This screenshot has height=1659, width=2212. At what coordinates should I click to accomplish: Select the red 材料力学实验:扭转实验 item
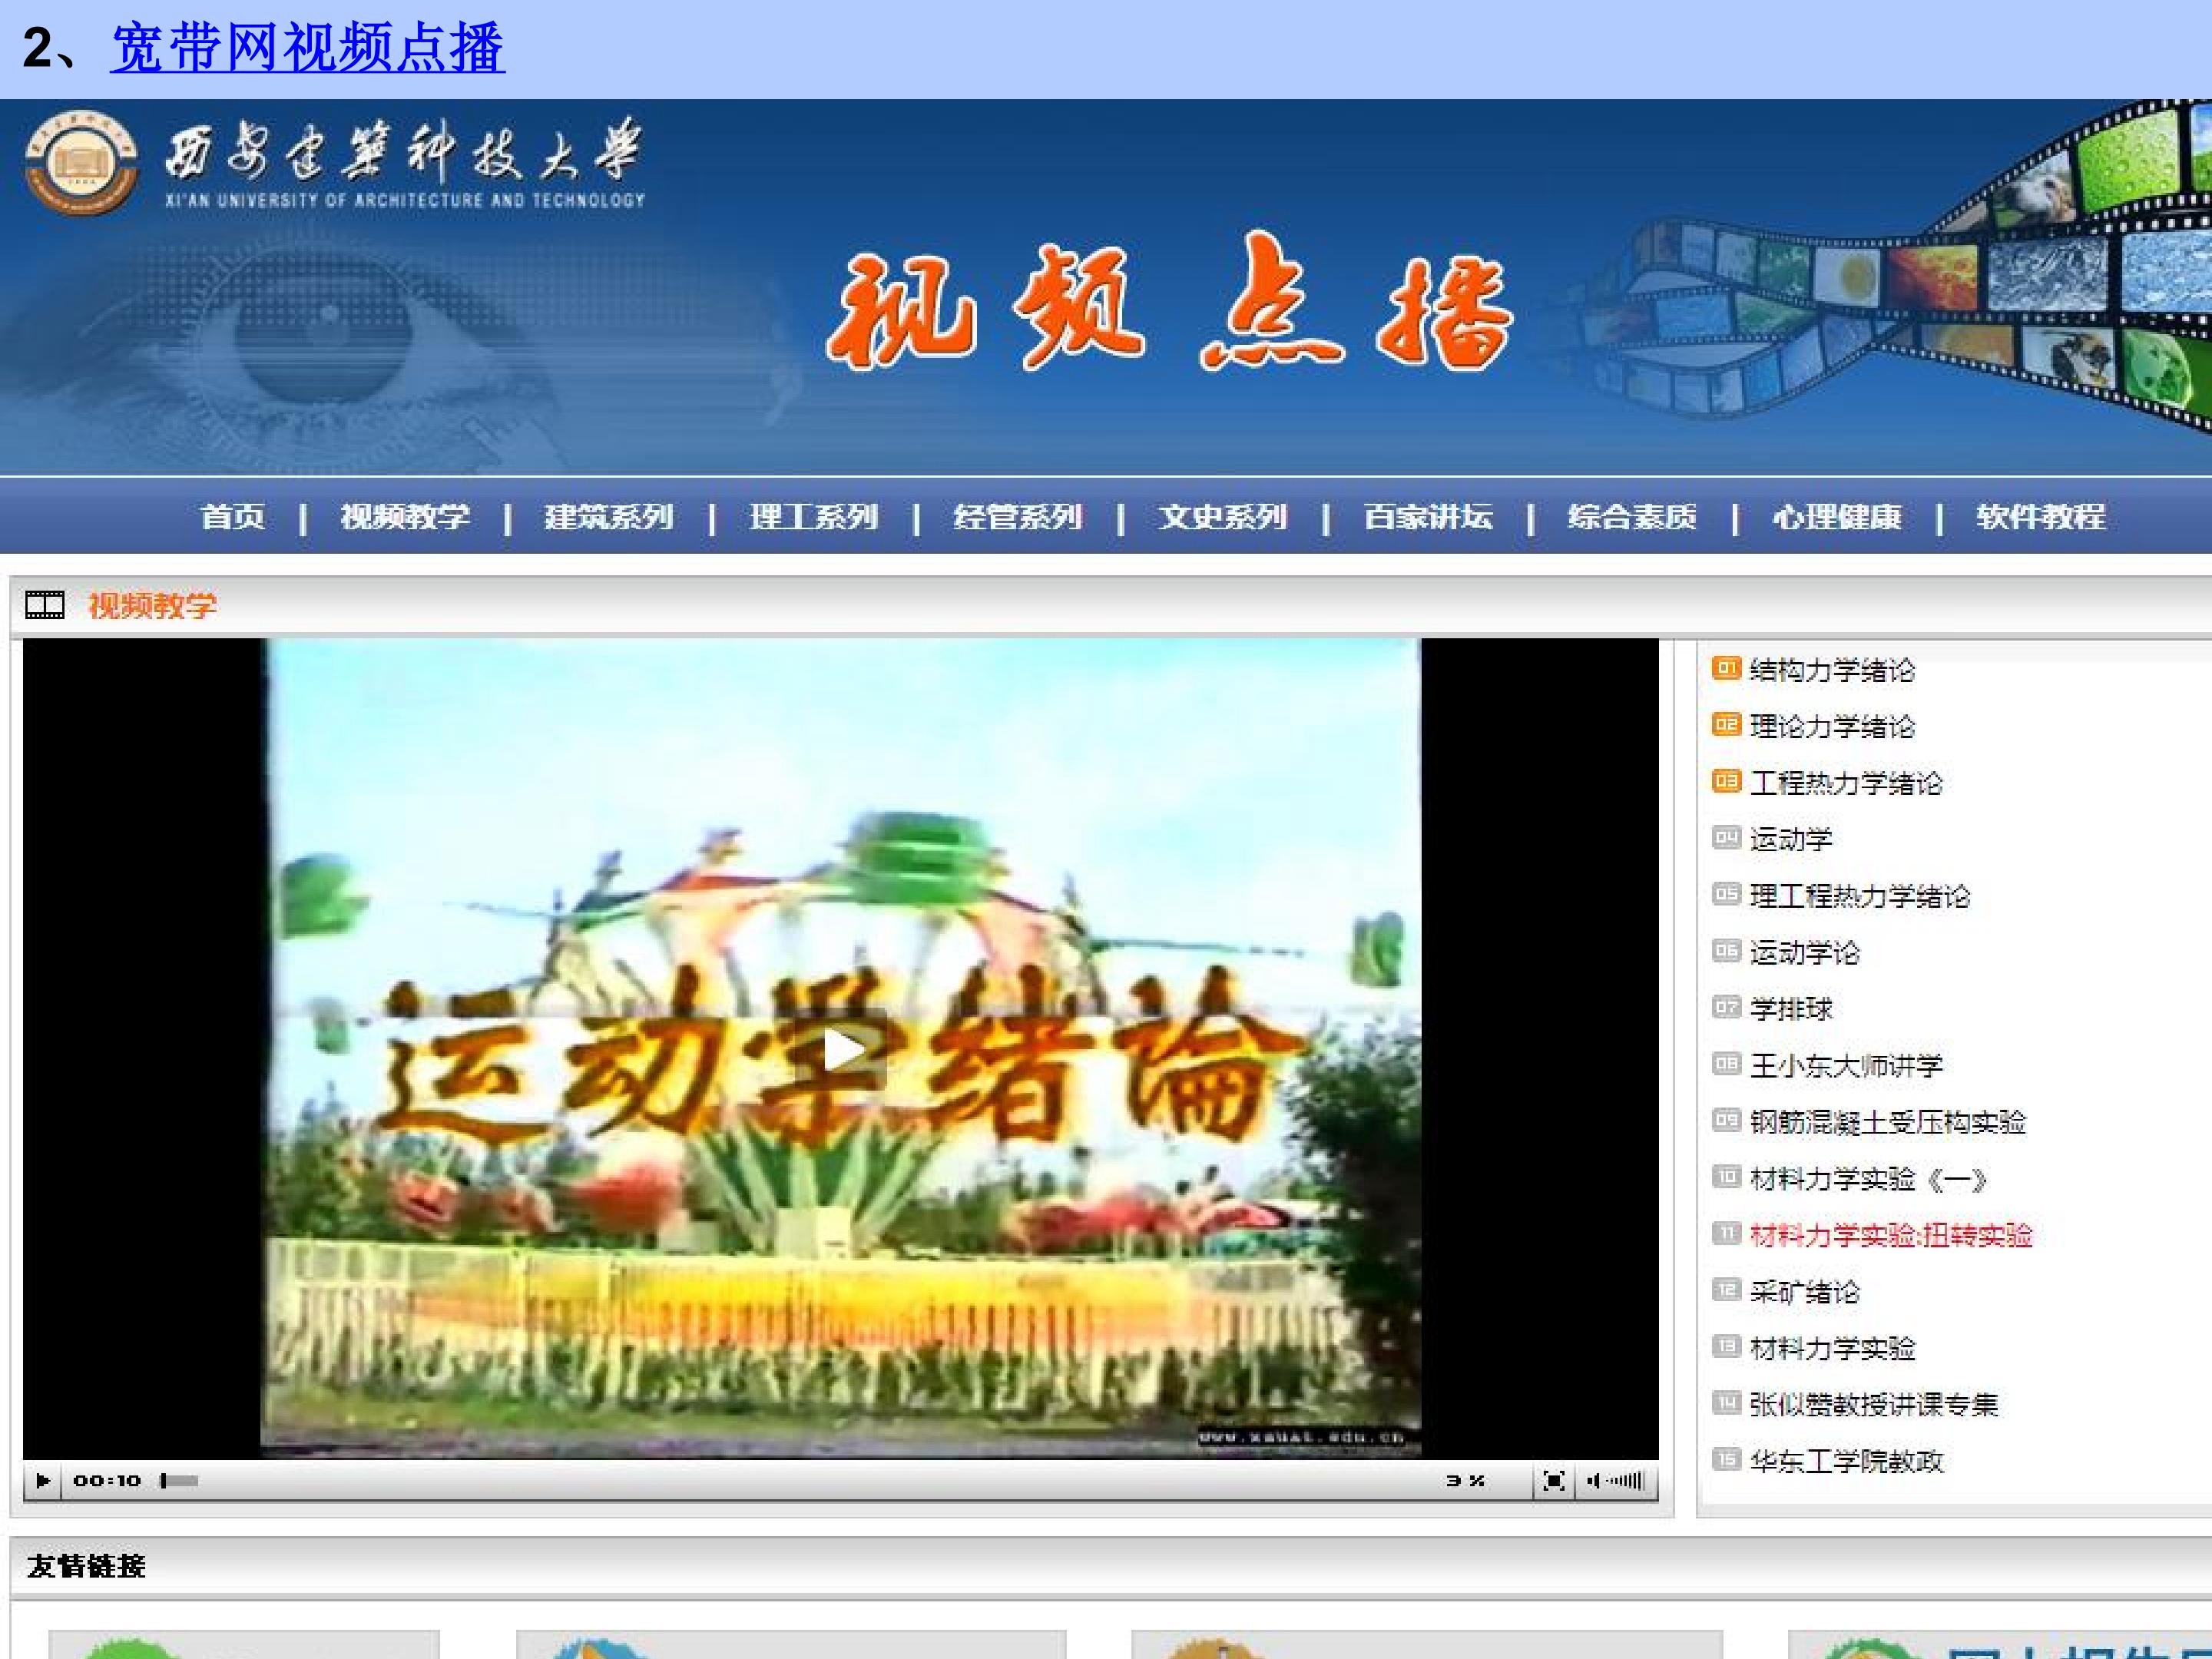[x=1891, y=1235]
